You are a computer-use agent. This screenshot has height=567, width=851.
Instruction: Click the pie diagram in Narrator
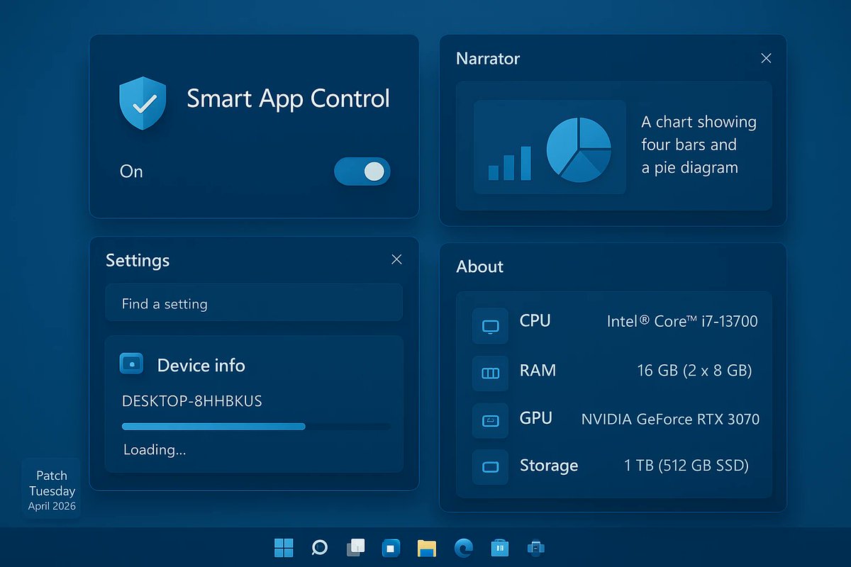579,150
